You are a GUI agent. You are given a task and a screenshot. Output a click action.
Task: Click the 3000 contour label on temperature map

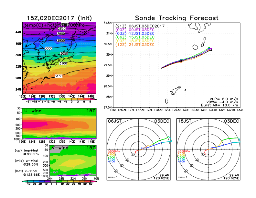[49, 48]
